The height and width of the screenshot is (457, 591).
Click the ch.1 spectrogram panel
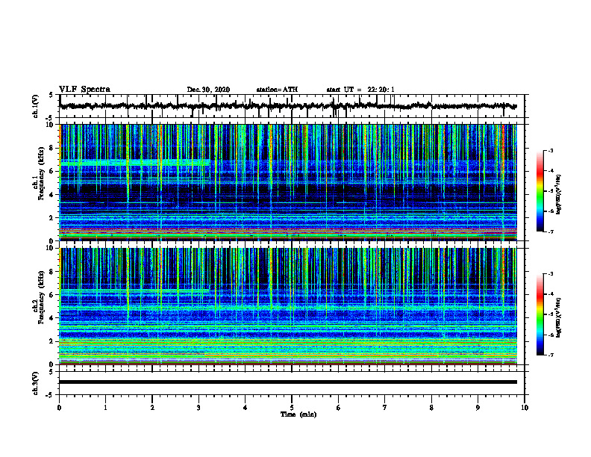(x=288, y=182)
